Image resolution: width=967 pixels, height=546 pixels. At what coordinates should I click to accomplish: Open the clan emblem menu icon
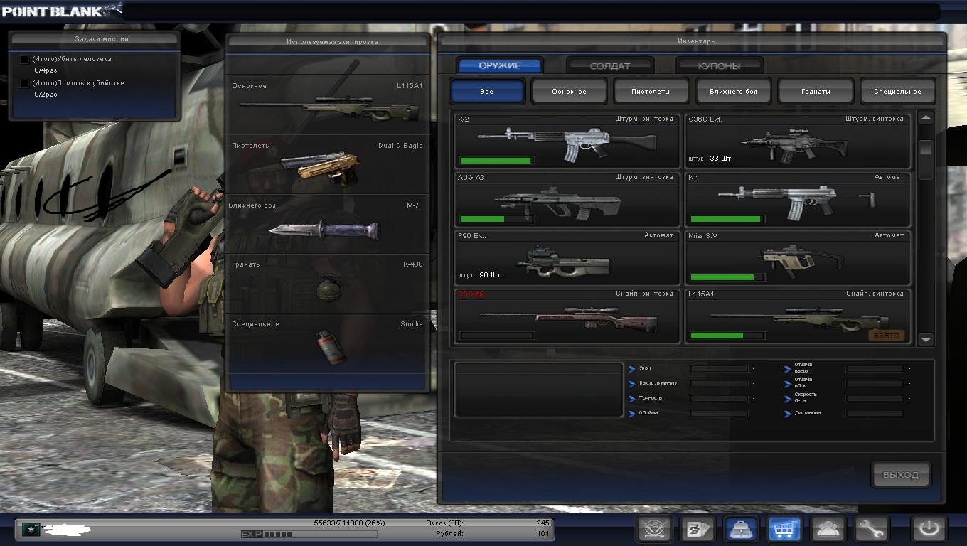(x=654, y=529)
